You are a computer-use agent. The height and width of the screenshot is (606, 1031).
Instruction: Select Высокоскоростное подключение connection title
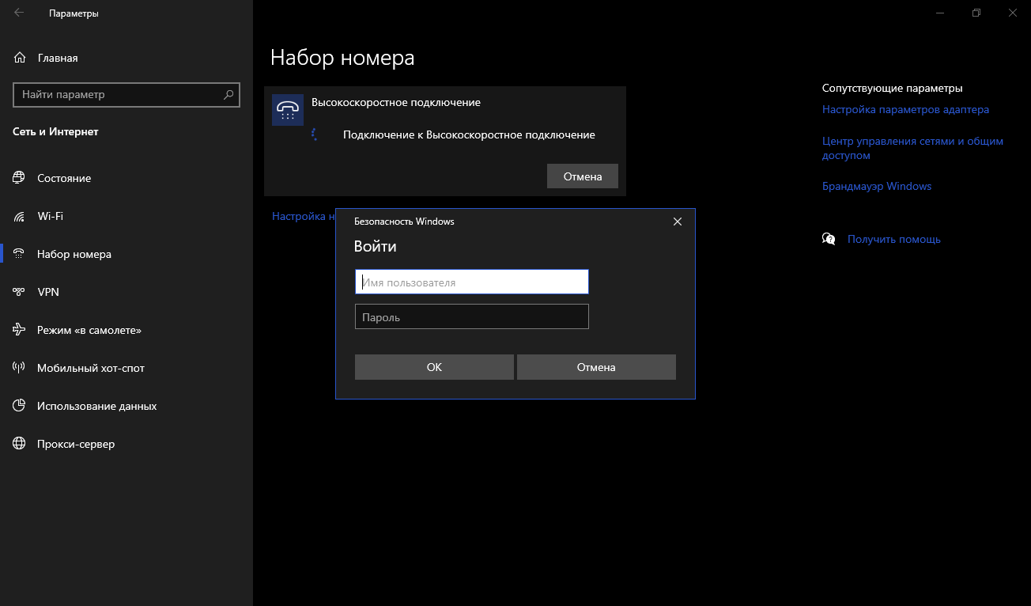click(x=396, y=103)
